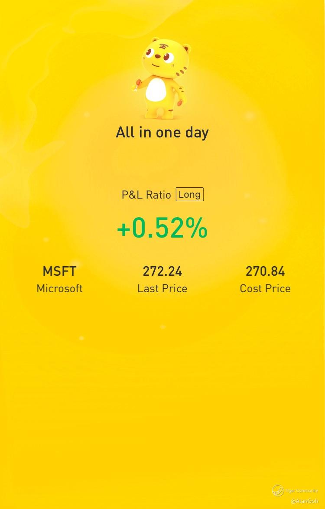The height and width of the screenshot is (509, 325).
Task: Click the Tiger Community watermark text
Action: tap(302, 490)
